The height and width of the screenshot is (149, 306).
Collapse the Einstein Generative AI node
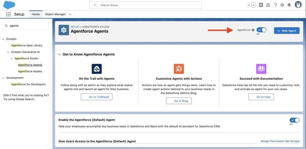click(8, 52)
